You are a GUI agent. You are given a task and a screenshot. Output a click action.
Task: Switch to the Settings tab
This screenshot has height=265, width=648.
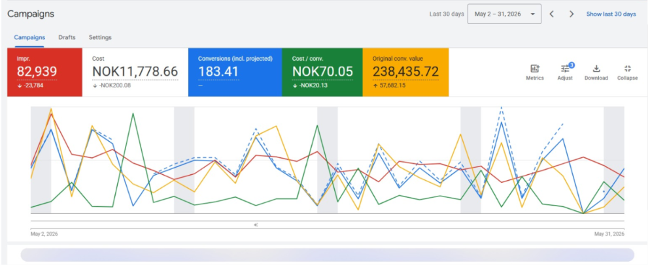click(100, 37)
